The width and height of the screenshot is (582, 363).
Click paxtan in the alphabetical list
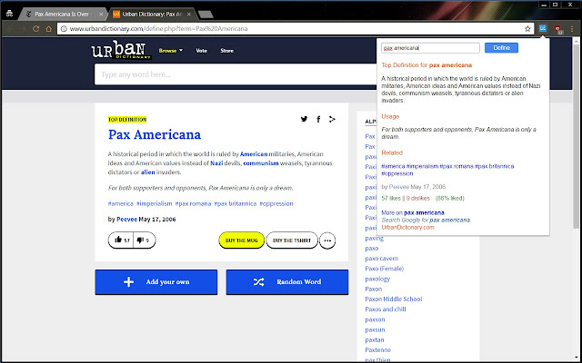click(375, 339)
